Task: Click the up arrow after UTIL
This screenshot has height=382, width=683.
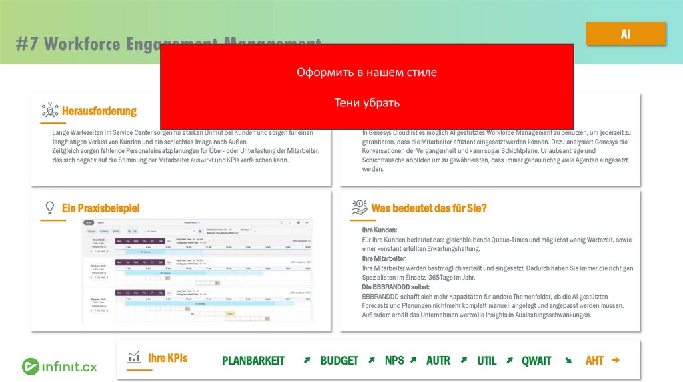Action: coord(509,360)
